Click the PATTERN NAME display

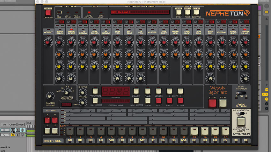[116, 101]
